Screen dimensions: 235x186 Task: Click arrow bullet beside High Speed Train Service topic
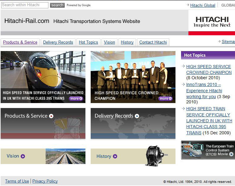coord(183,108)
